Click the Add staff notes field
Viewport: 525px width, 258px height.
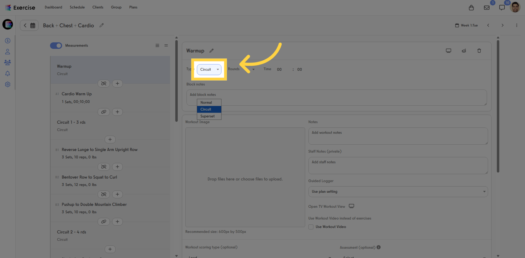(x=398, y=165)
